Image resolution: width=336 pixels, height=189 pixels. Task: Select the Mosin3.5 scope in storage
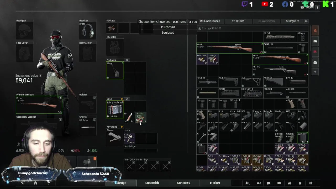pos(207,82)
